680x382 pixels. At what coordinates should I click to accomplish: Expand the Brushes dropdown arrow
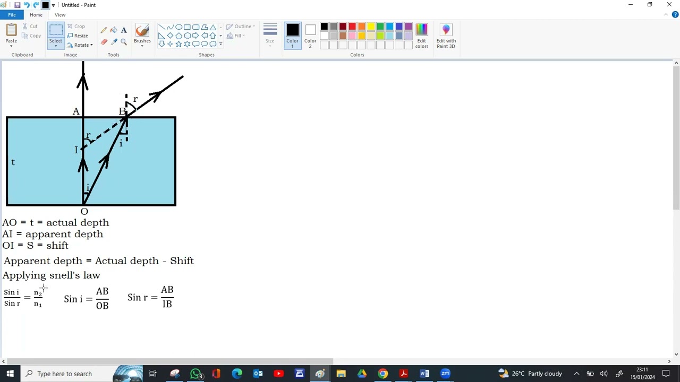pos(142,46)
